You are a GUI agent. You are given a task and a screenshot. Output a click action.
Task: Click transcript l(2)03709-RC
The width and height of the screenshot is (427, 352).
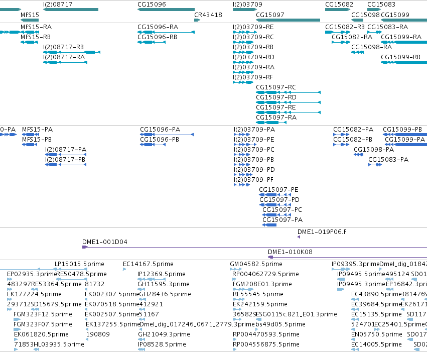(x=243, y=42)
